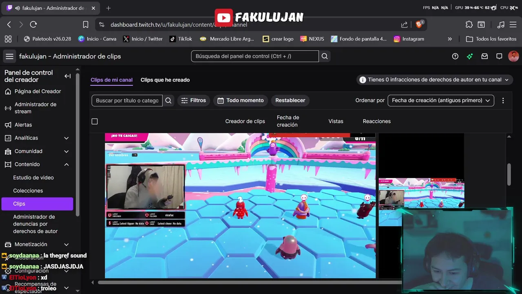Open the Todos los favoritos folder
Screen dimensions: 522x294
tap(491, 39)
